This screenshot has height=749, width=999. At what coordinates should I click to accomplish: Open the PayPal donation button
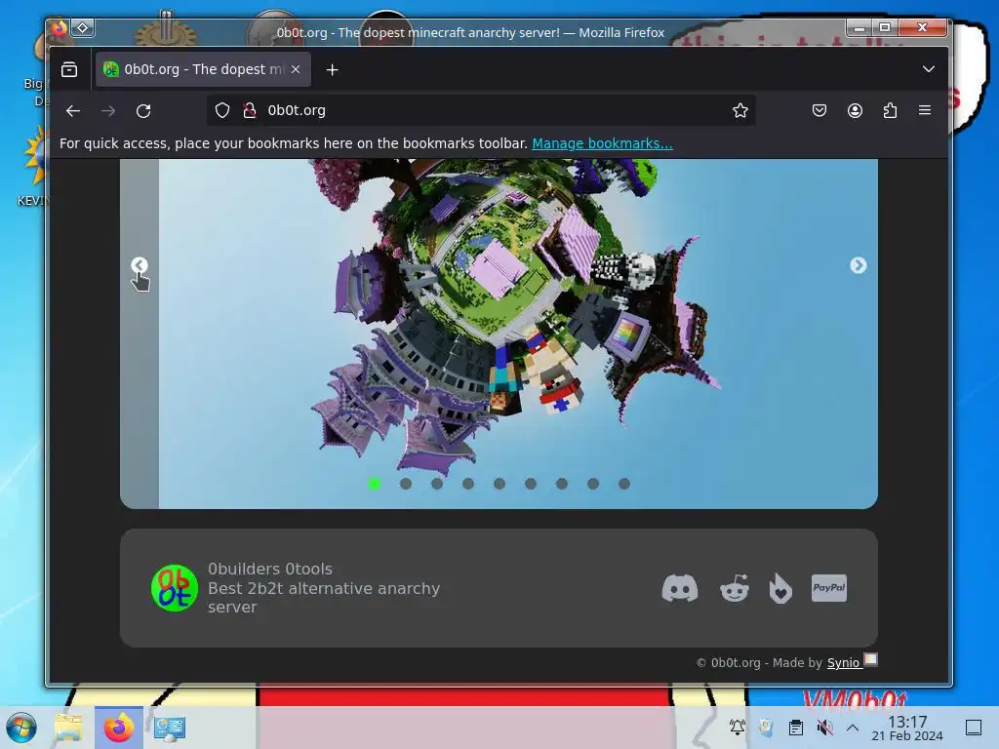click(829, 588)
